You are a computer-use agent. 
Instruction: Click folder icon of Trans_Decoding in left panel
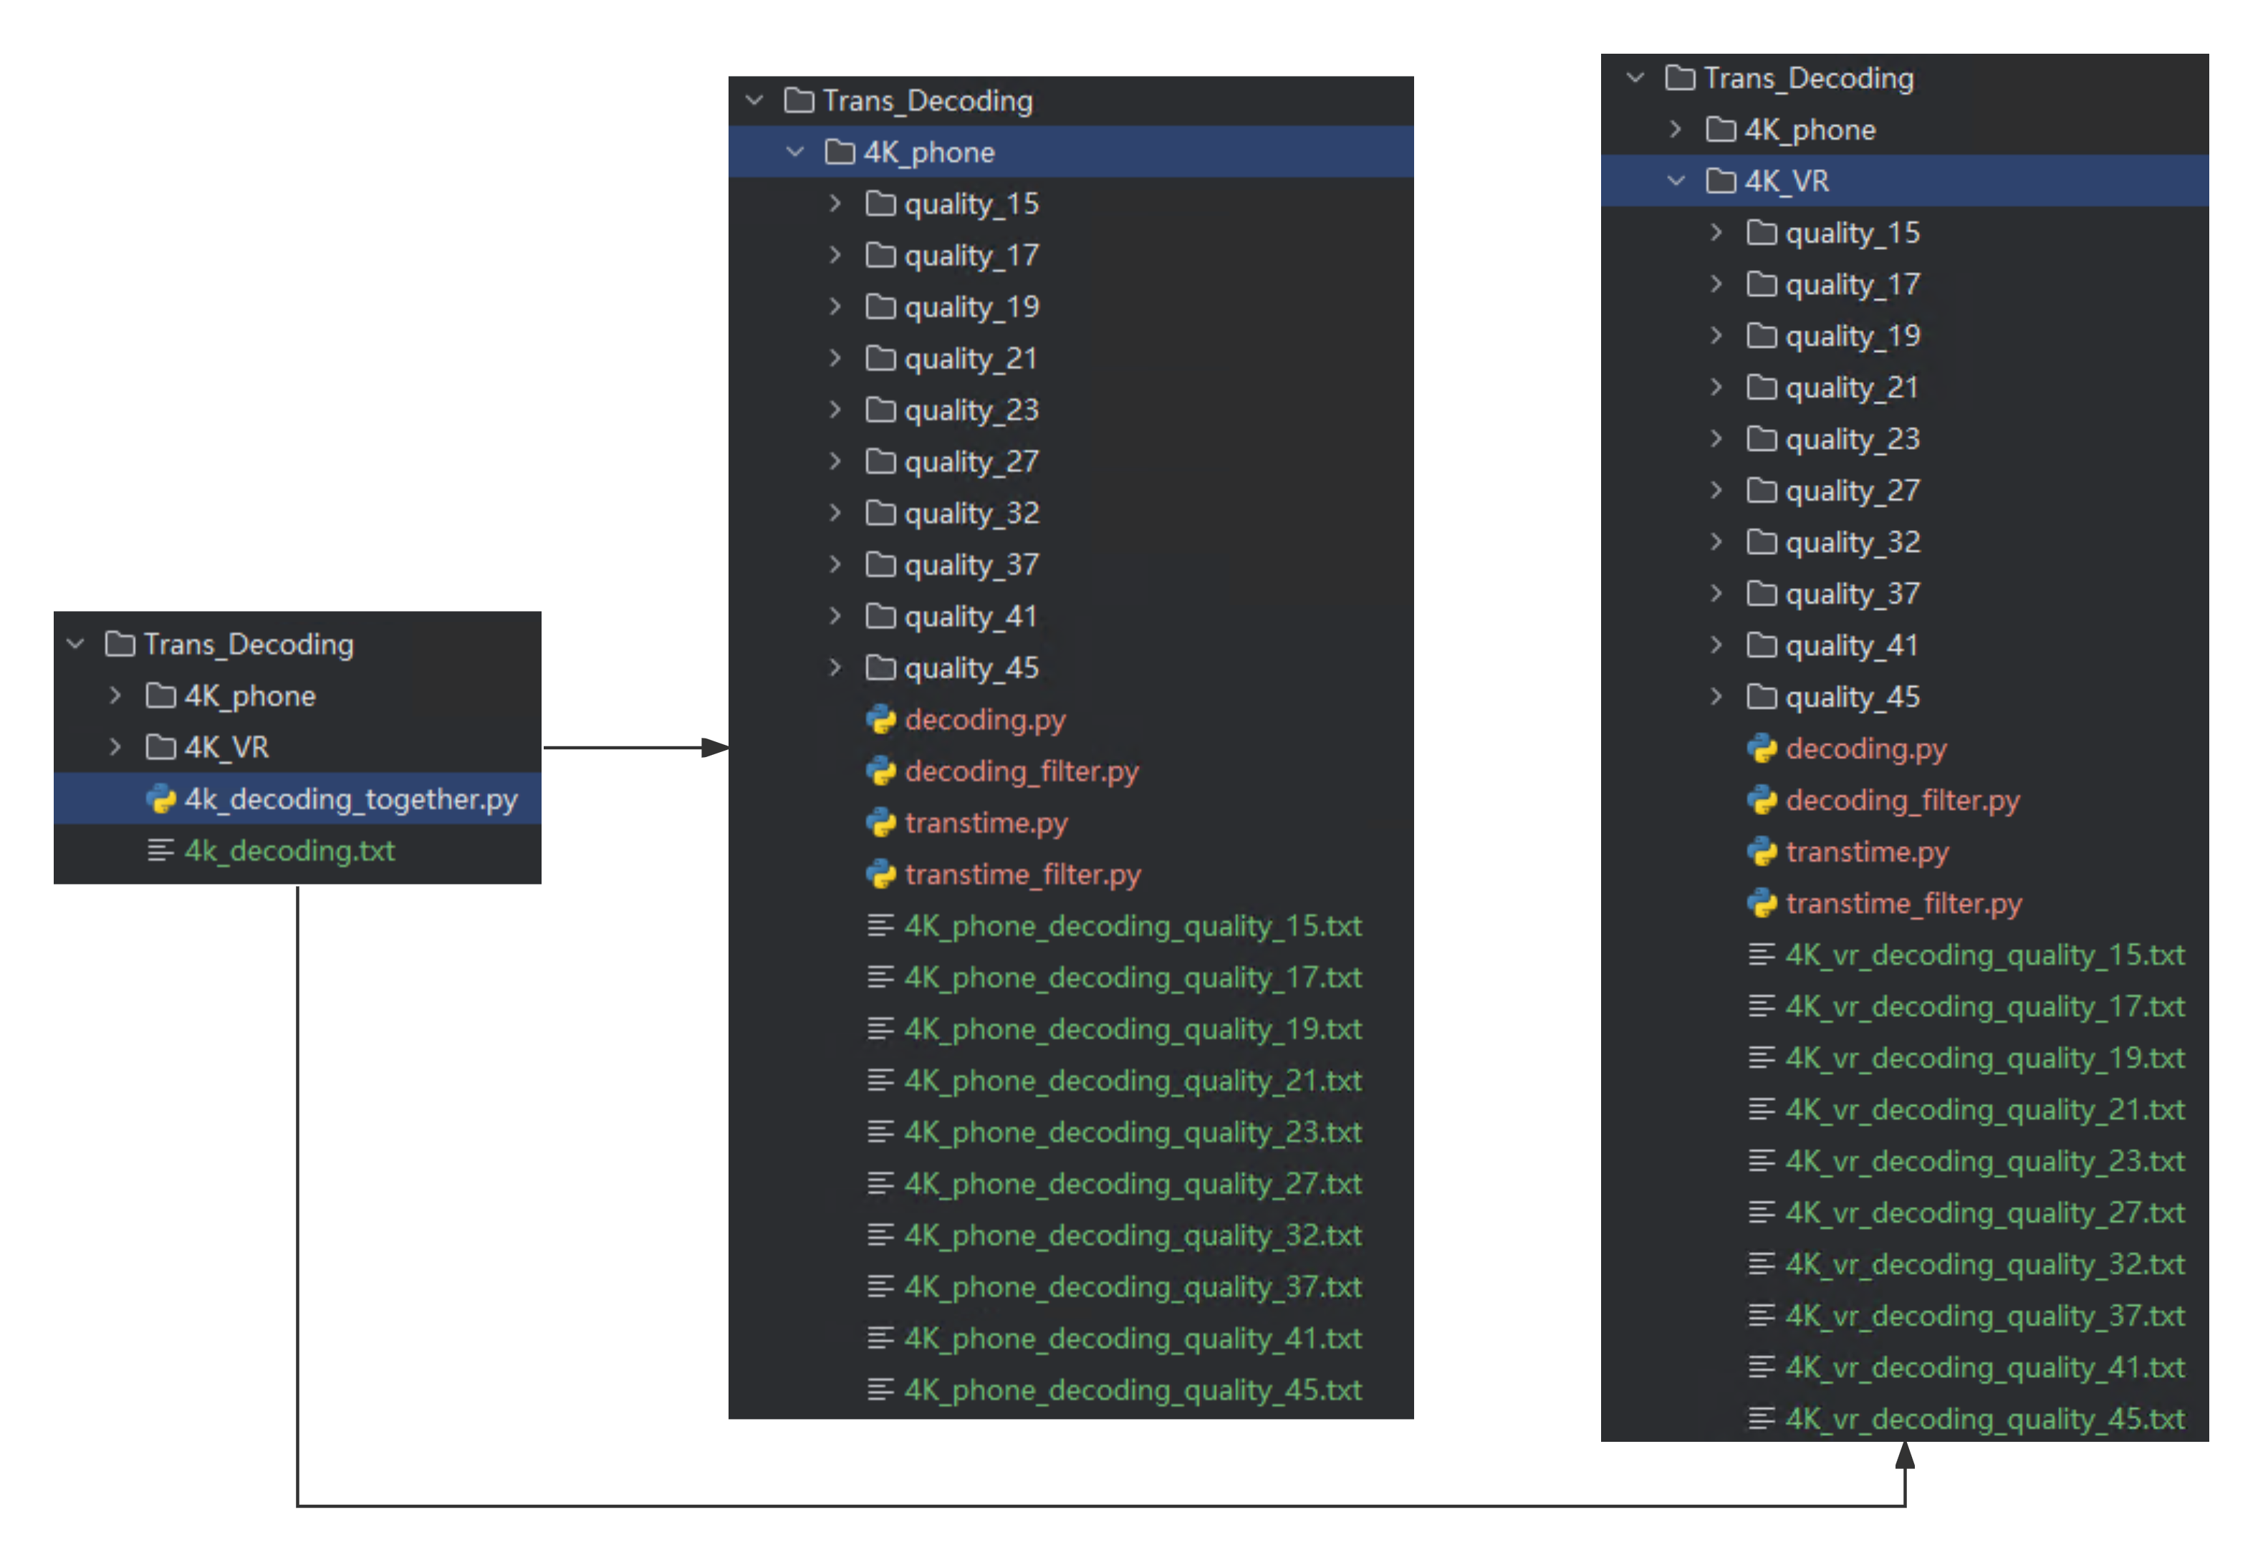click(x=120, y=644)
